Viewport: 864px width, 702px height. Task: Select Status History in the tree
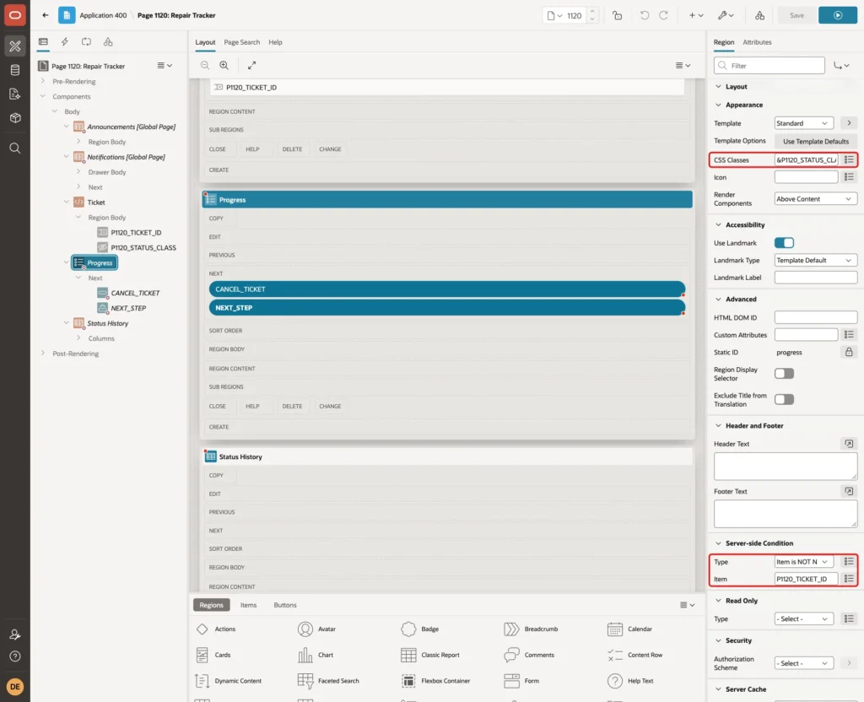107,323
